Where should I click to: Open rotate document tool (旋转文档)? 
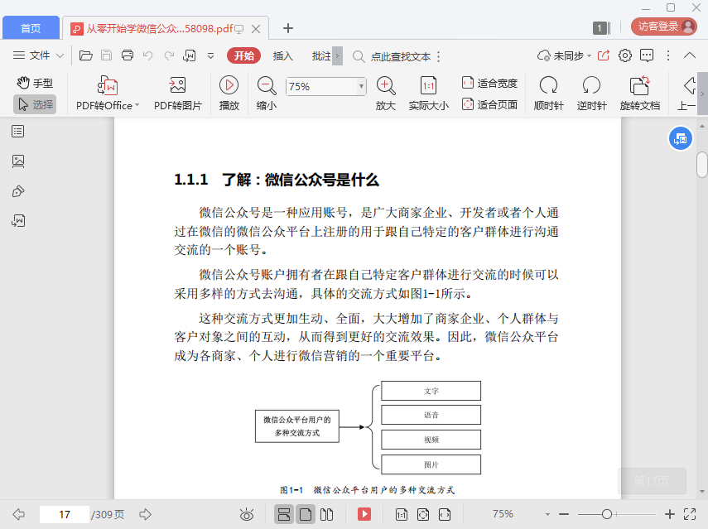[x=640, y=94]
